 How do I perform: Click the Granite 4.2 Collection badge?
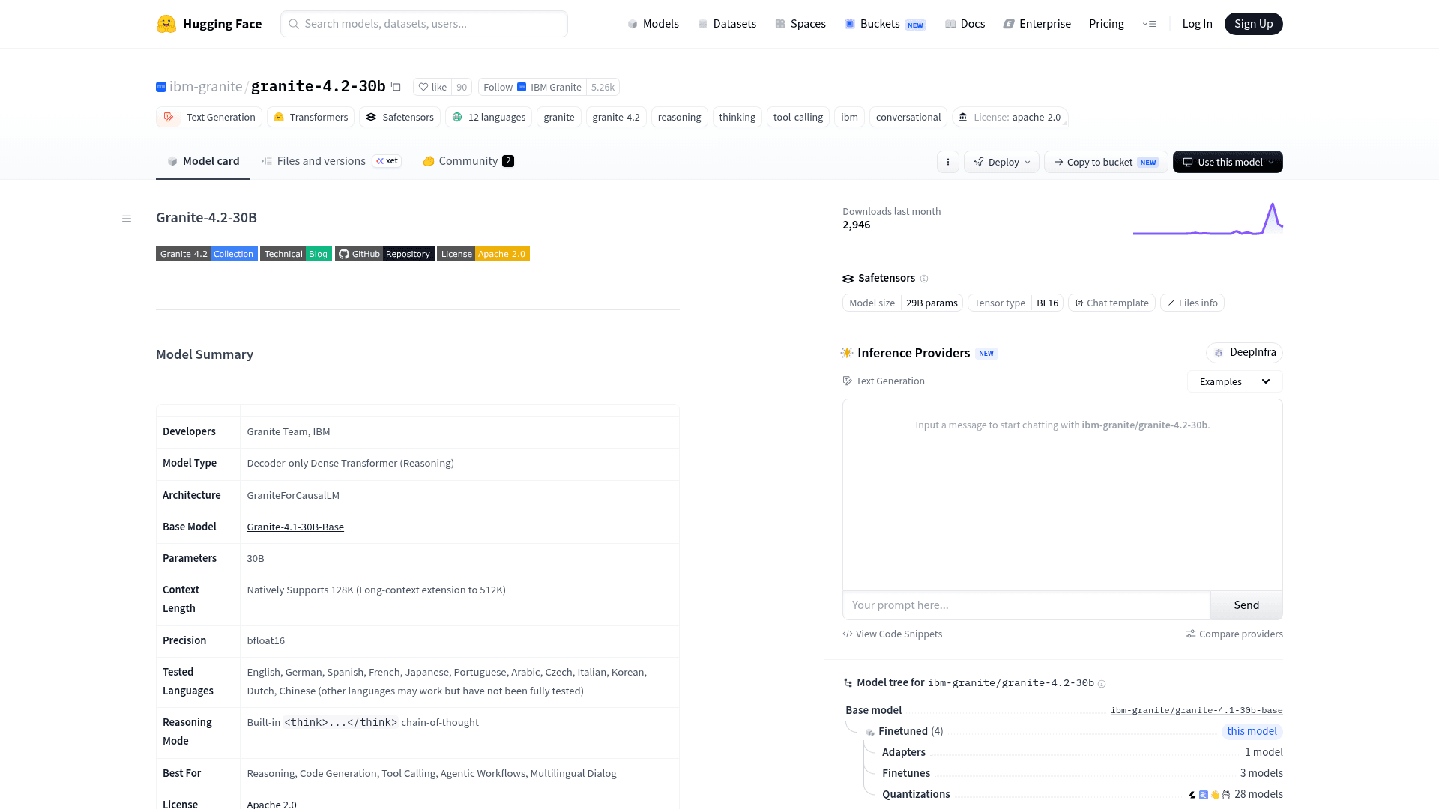tap(207, 254)
